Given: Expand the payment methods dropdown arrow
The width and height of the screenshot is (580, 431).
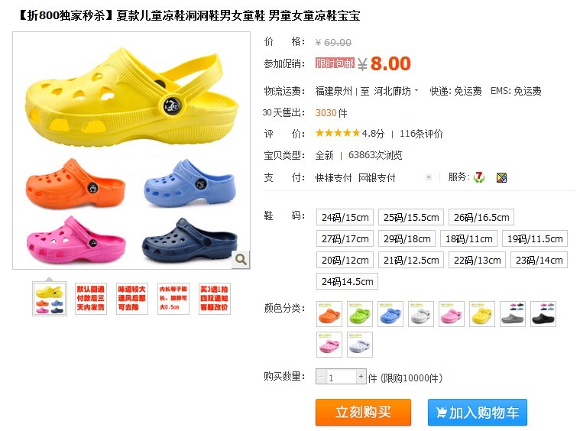Looking at the screenshot, I should pos(429,177).
